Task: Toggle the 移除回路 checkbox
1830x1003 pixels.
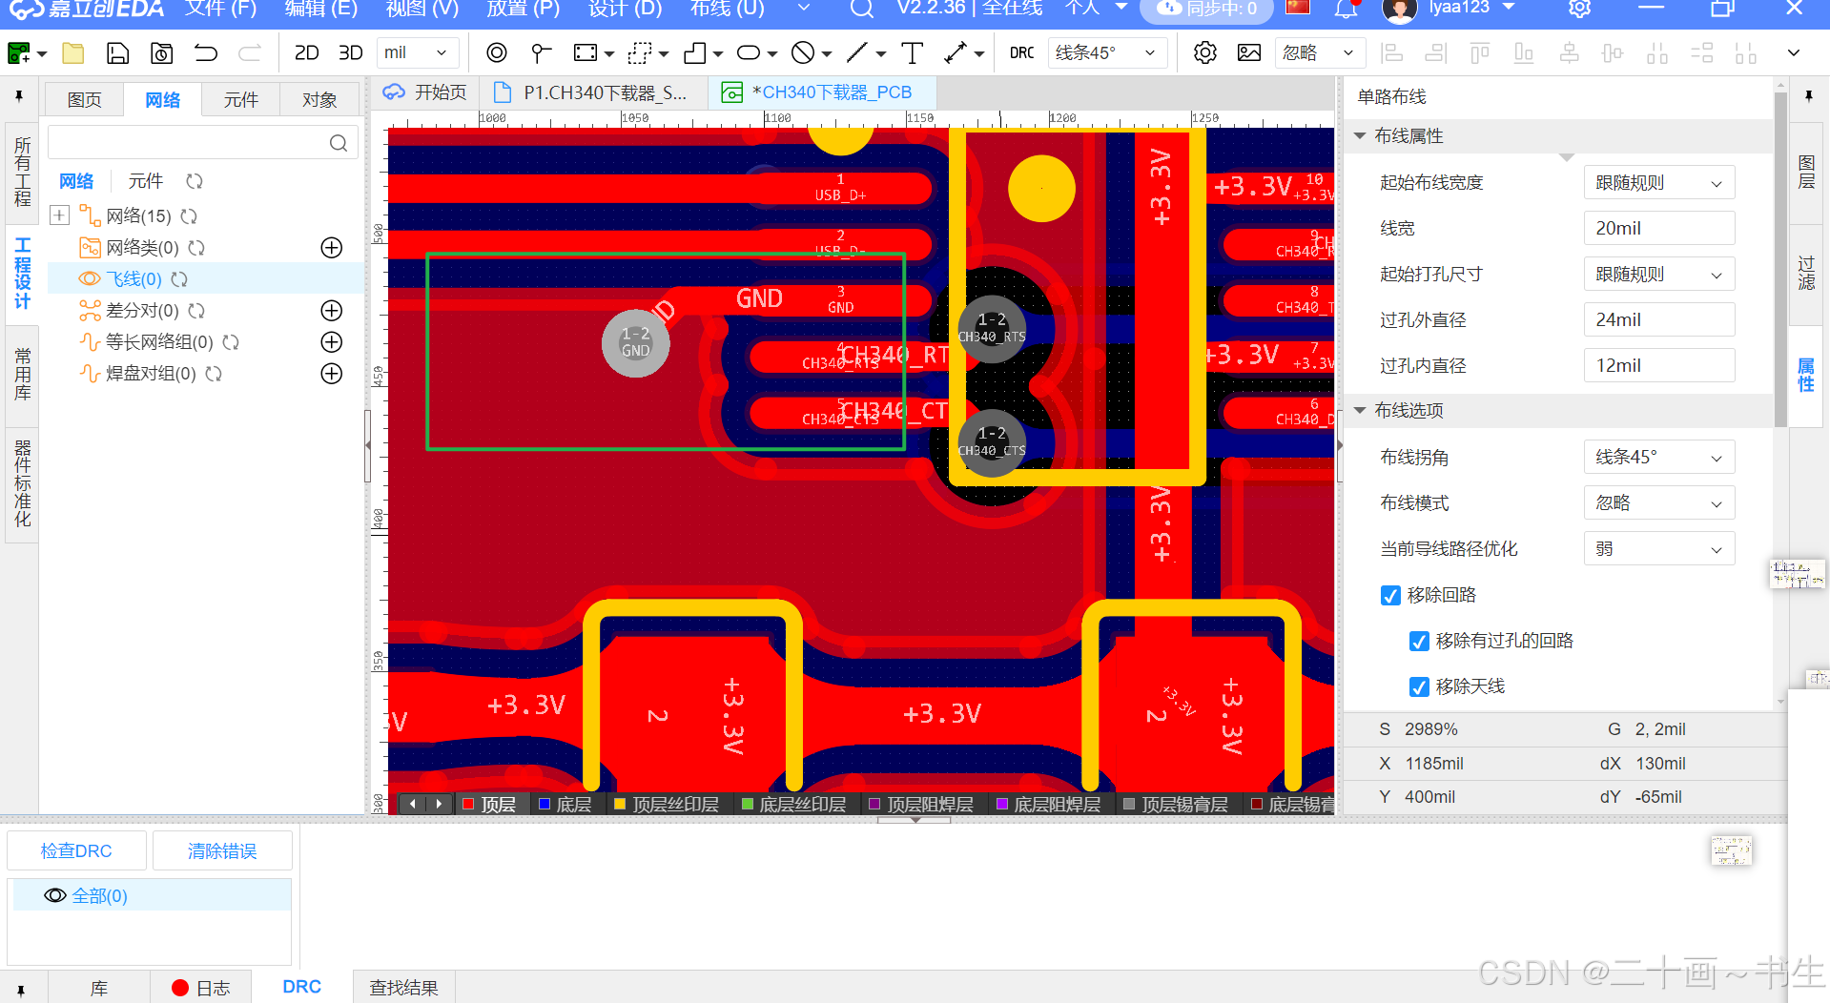Action: [1390, 596]
